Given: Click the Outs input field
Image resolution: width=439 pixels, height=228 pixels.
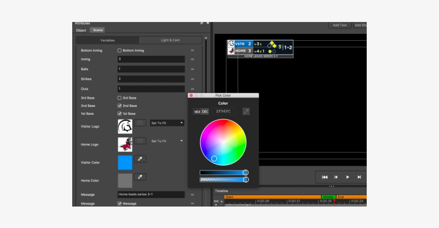Looking at the screenshot, I should click(x=151, y=89).
